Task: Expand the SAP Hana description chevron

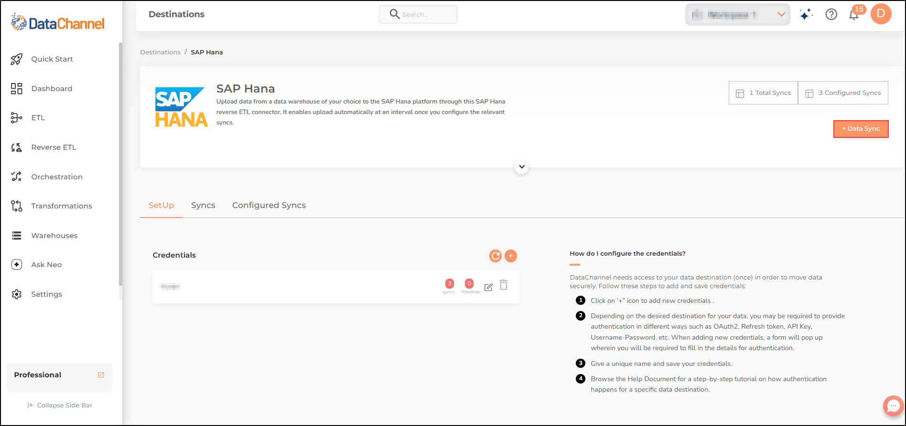Action: click(x=522, y=167)
